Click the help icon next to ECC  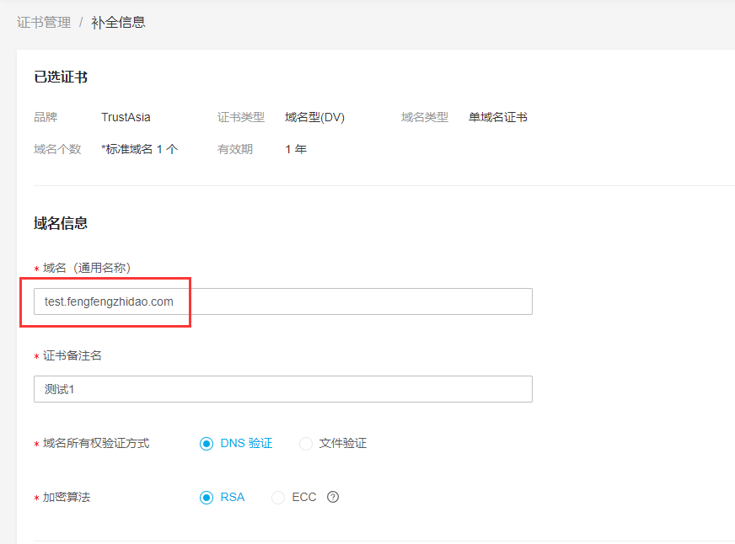(333, 497)
